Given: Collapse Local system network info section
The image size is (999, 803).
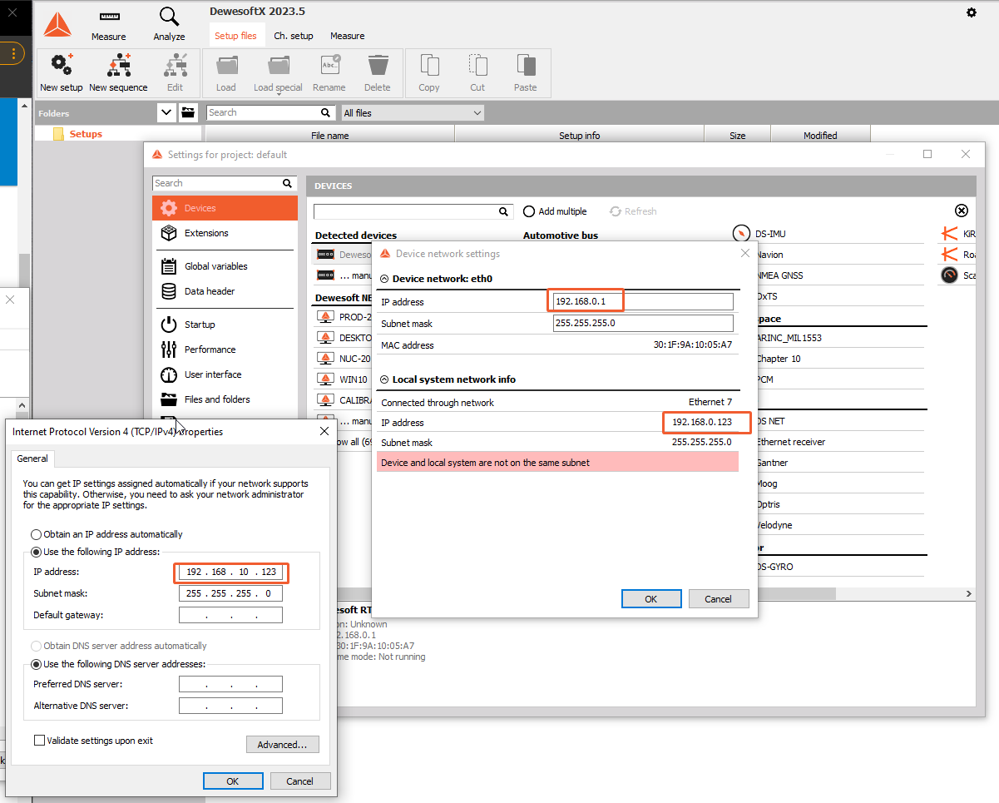Looking at the screenshot, I should point(384,379).
